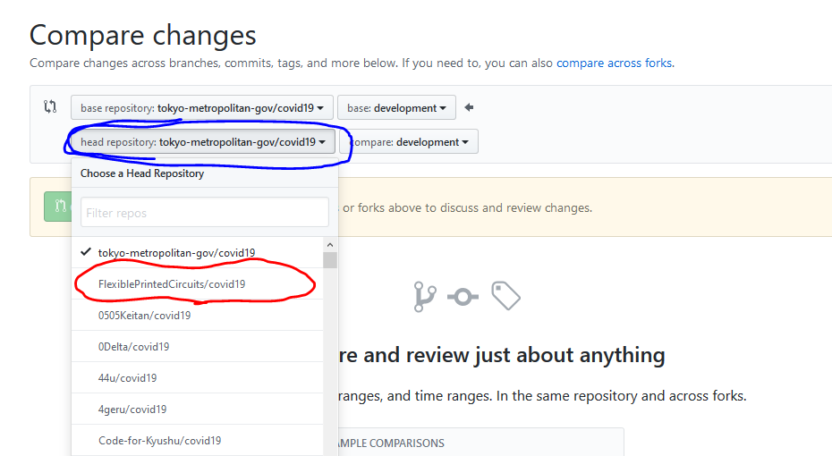This screenshot has height=456, width=832.
Task: Choose 0505Keitan/covid19 fork
Action: point(144,315)
